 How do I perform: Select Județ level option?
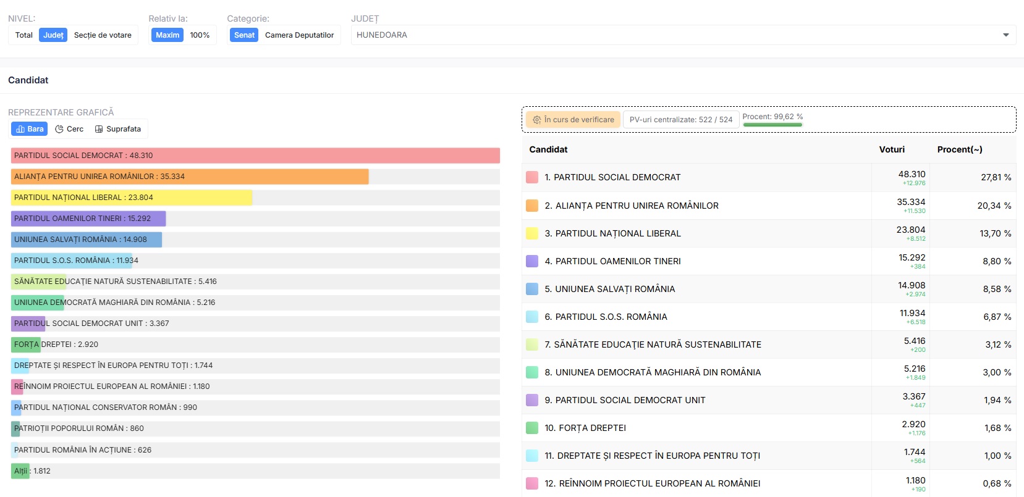[x=53, y=35]
